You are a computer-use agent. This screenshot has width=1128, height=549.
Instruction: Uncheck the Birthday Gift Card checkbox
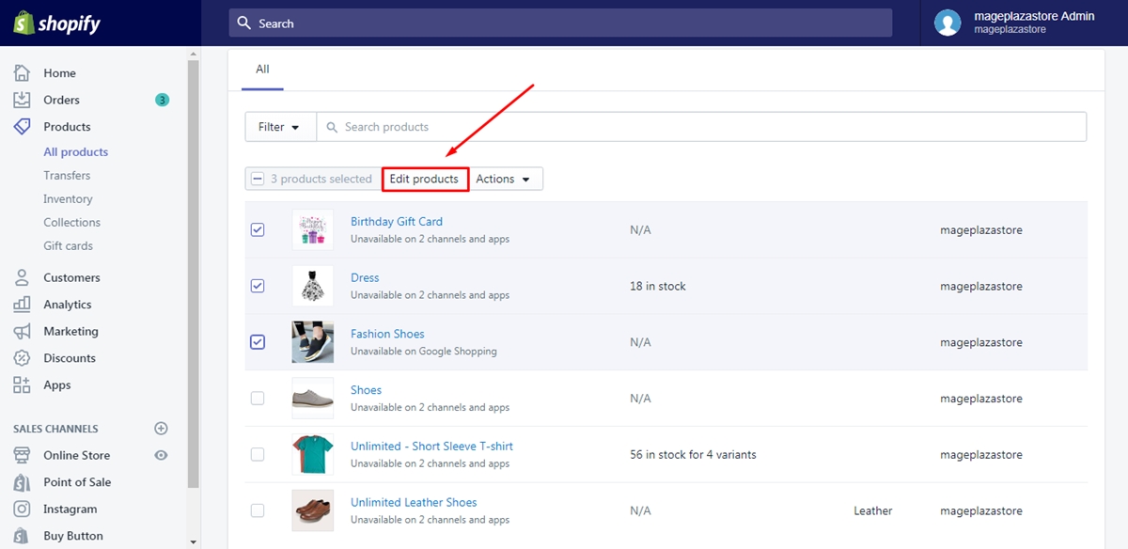click(258, 229)
